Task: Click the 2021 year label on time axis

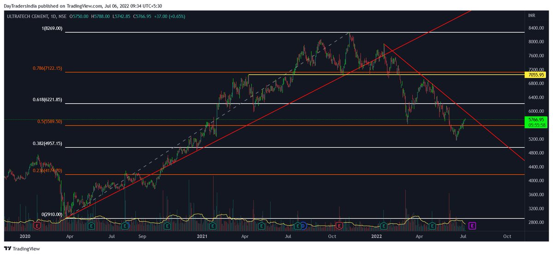Action: point(202,237)
